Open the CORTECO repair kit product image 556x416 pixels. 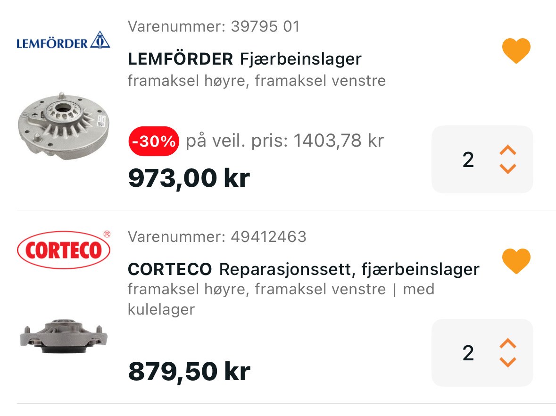point(64,336)
